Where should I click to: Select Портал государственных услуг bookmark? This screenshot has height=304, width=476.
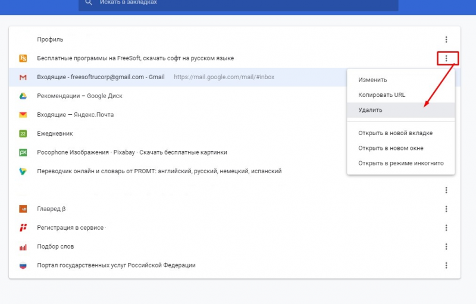(234, 265)
